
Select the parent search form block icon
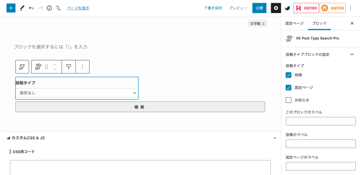click(22, 67)
